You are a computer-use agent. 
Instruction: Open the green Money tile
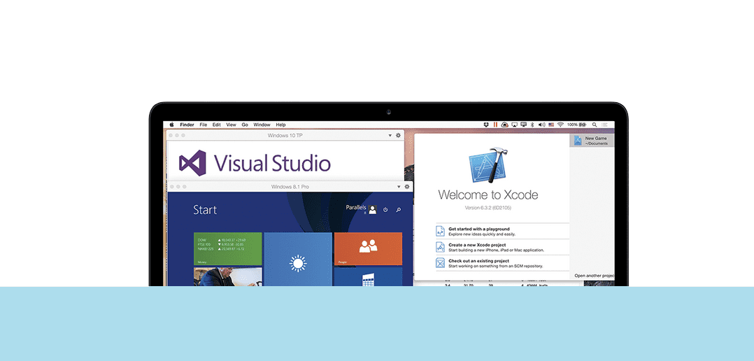[x=228, y=248]
